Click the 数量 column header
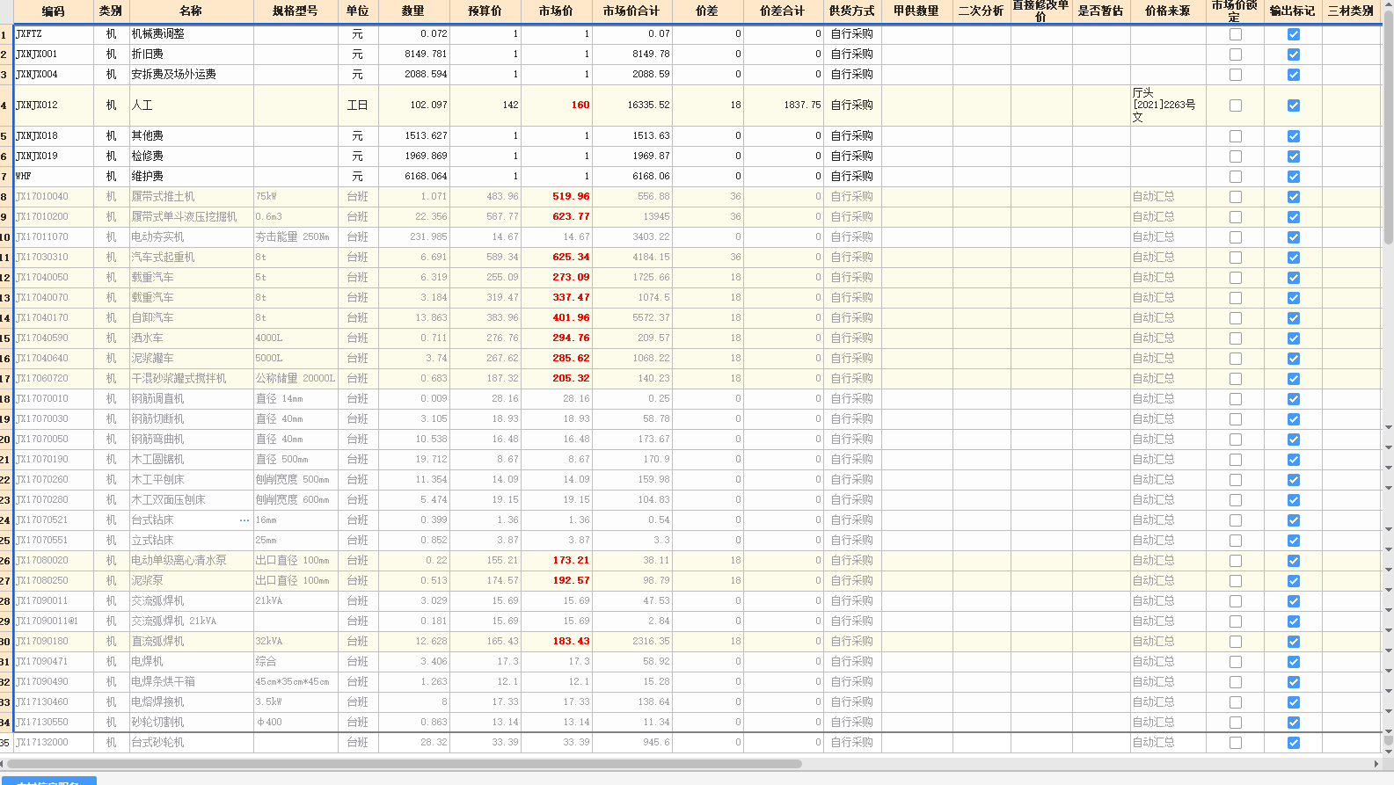Screen dimensions: 1394x785 413,11
